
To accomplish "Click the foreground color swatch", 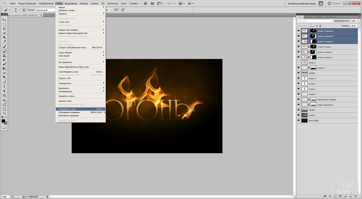I will coord(3,121).
